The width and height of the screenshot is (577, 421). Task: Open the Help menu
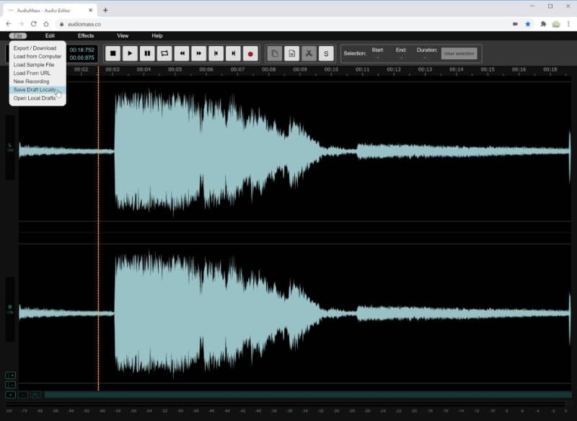(x=157, y=35)
